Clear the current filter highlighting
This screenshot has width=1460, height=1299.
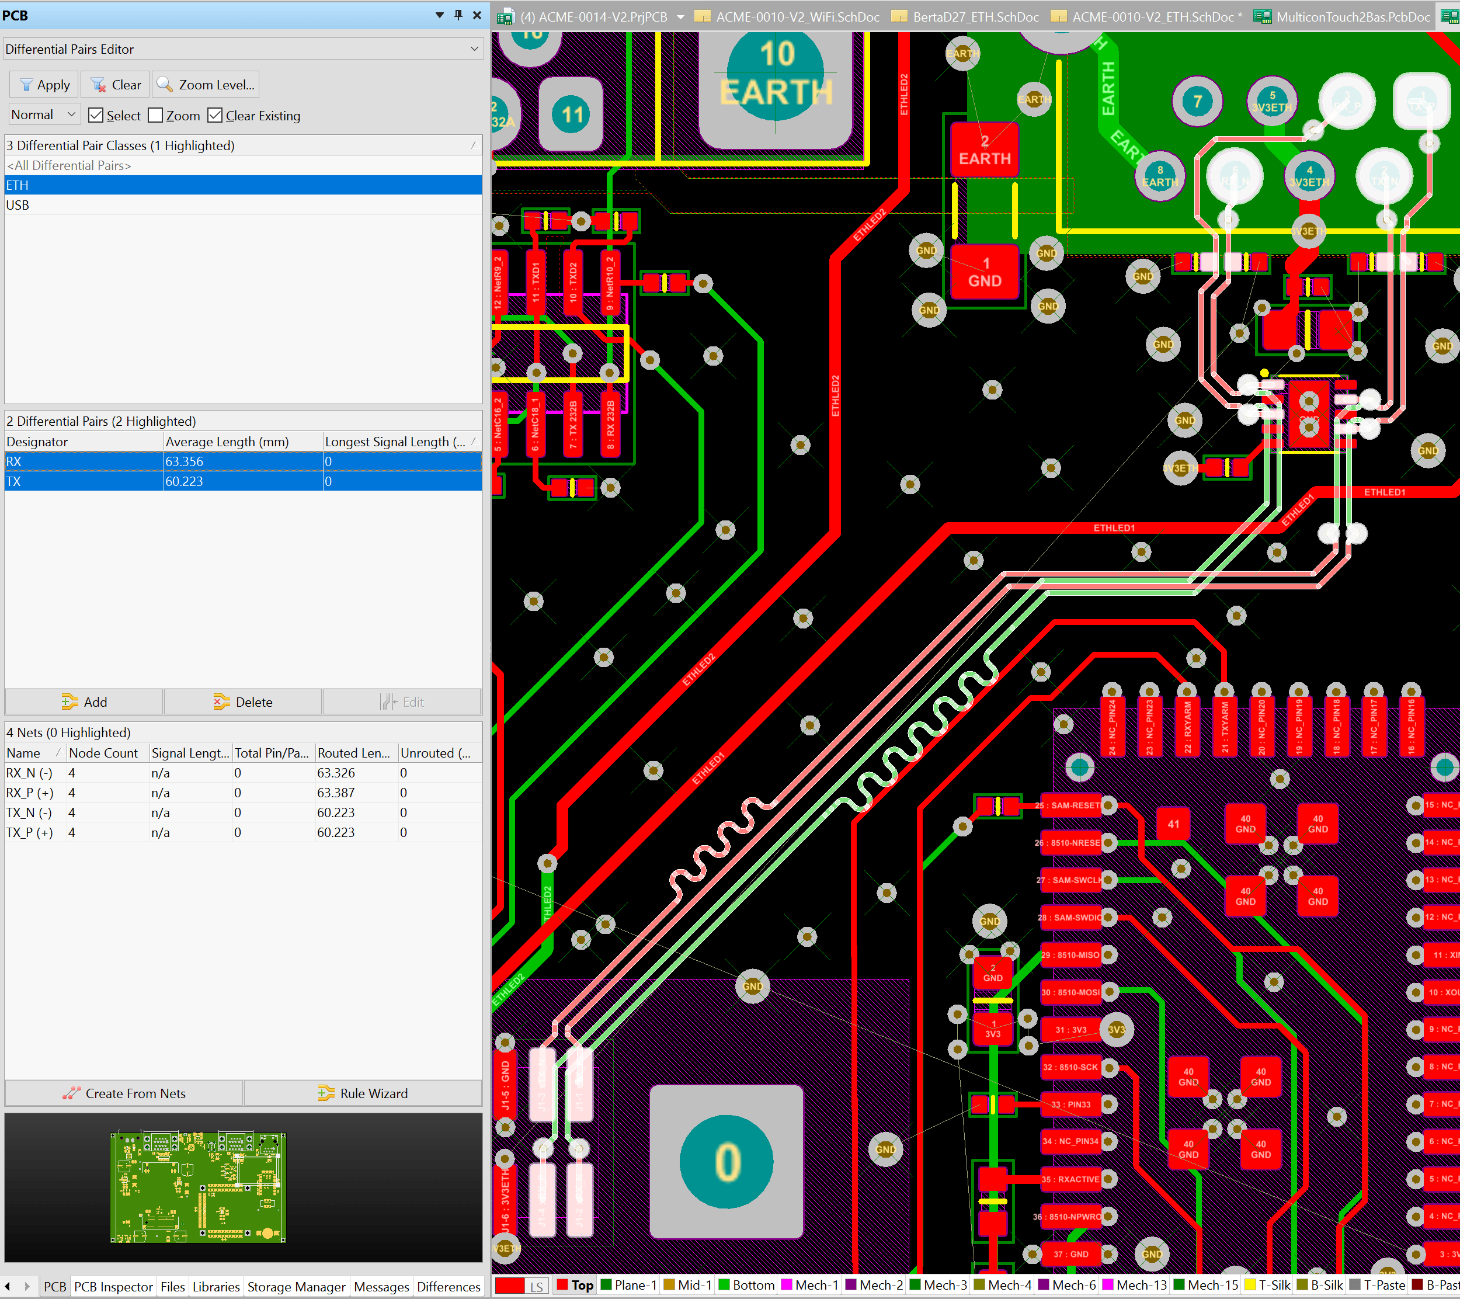tap(114, 84)
